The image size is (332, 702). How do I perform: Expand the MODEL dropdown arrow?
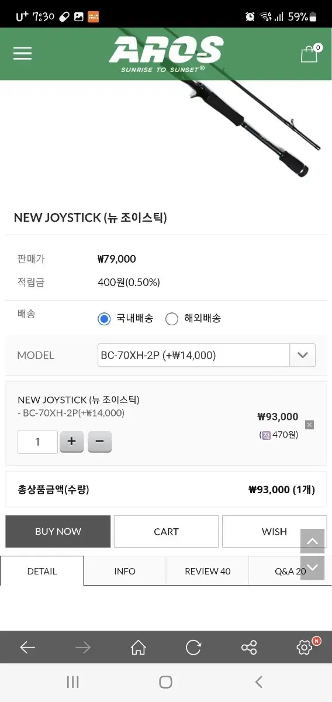(x=303, y=355)
